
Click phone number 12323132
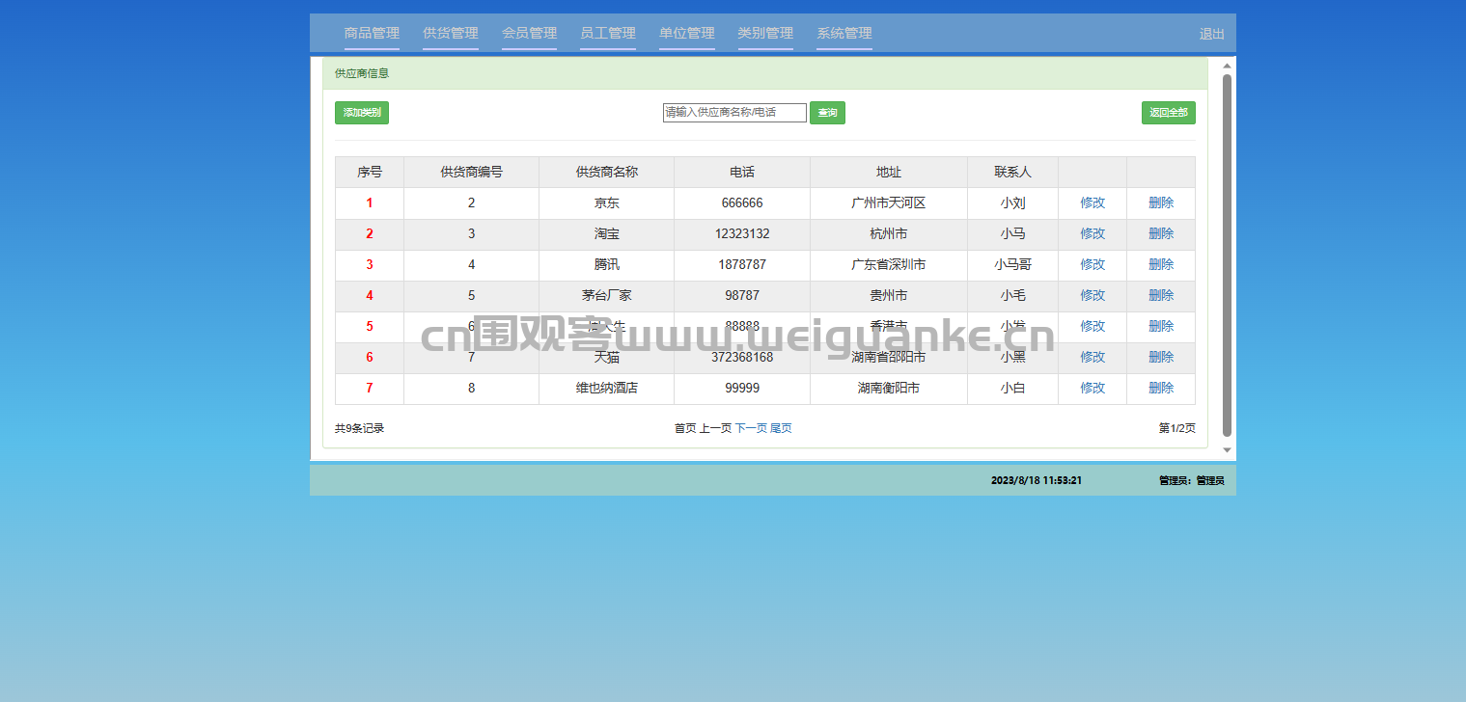[742, 233]
